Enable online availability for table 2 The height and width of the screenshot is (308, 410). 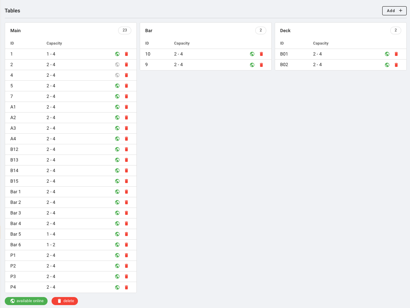[117, 65]
